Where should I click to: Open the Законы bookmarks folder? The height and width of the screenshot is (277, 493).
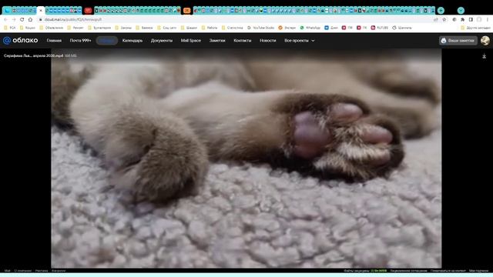[x=123, y=28]
